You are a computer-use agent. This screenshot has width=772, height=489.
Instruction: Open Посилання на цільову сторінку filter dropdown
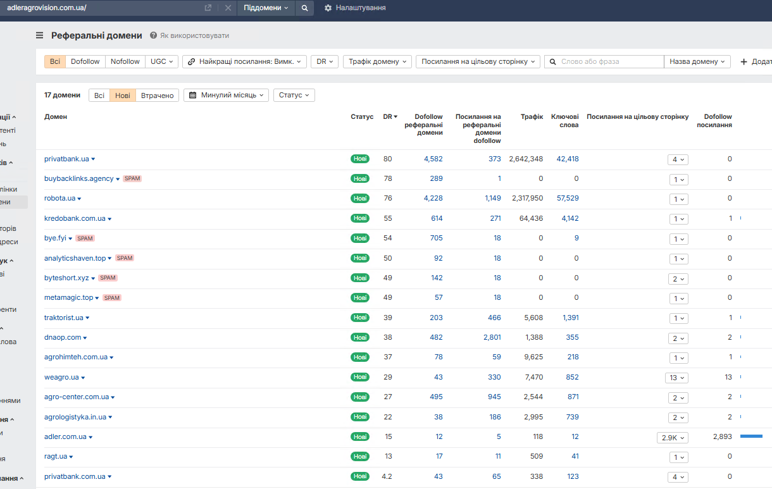(x=478, y=61)
